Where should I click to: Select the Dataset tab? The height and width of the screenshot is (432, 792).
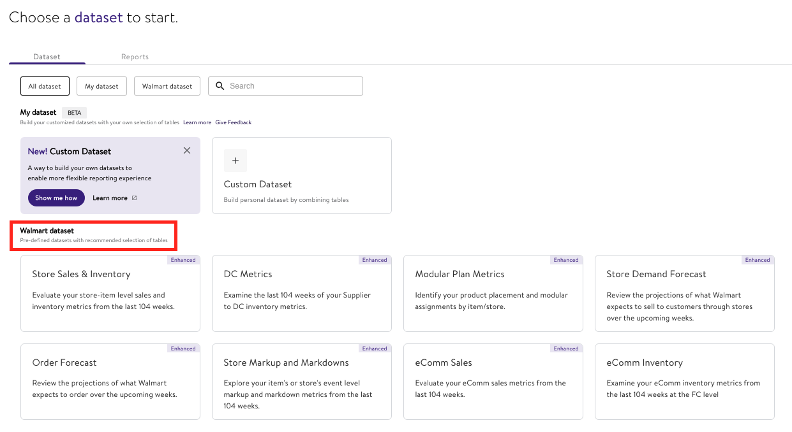pyautogui.click(x=47, y=57)
